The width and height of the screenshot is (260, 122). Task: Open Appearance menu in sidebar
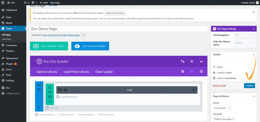12,58
